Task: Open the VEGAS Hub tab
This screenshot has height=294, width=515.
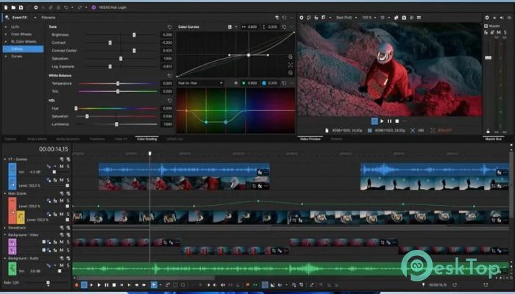Action: tap(174, 139)
